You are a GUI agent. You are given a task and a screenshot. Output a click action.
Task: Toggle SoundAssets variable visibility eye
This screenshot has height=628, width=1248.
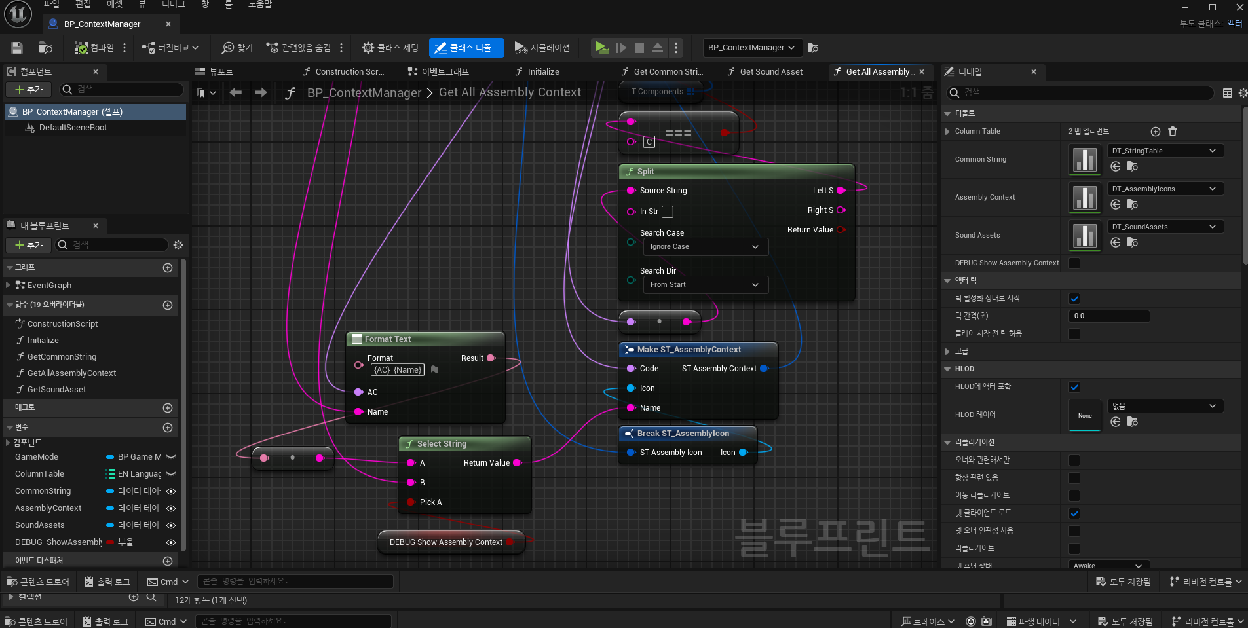[171, 525]
